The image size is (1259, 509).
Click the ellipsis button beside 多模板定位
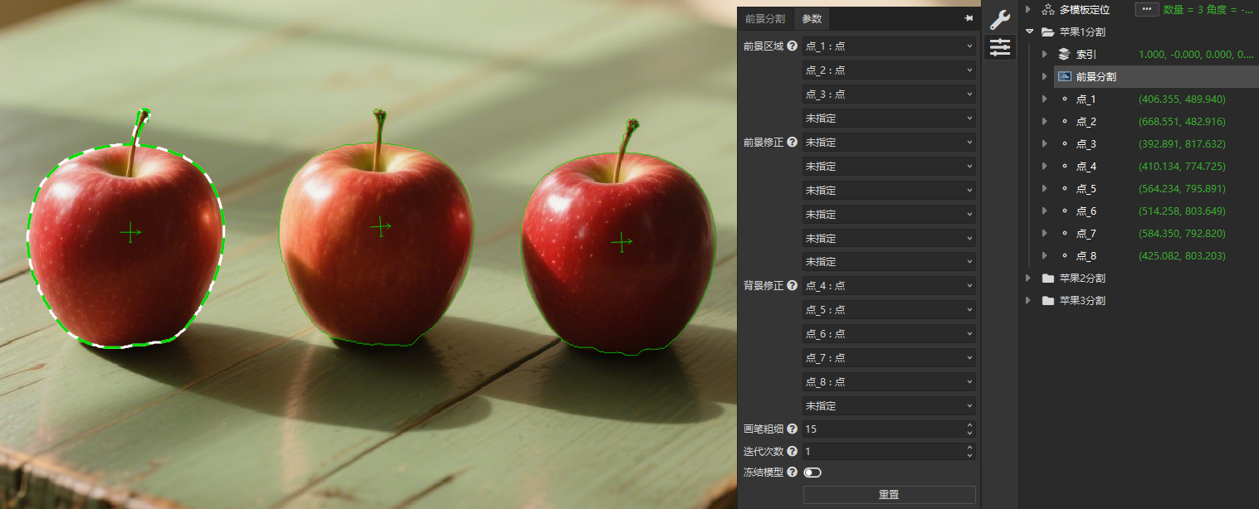pyautogui.click(x=1146, y=9)
